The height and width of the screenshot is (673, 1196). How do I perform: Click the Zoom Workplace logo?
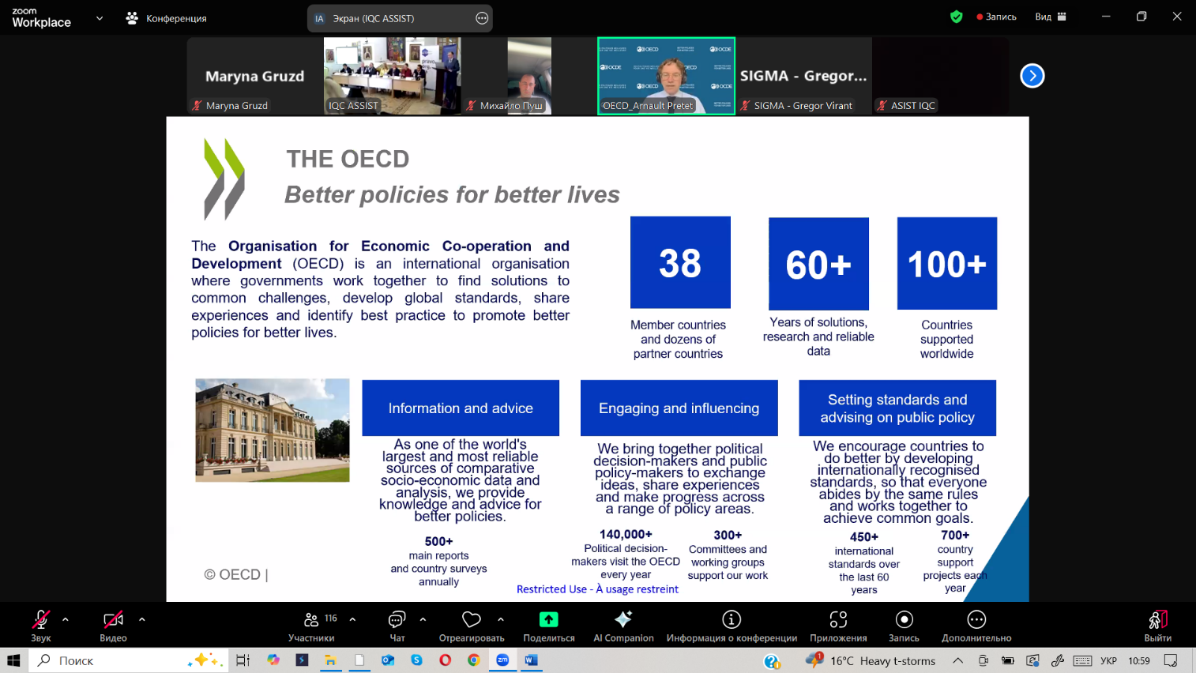pos(41,17)
